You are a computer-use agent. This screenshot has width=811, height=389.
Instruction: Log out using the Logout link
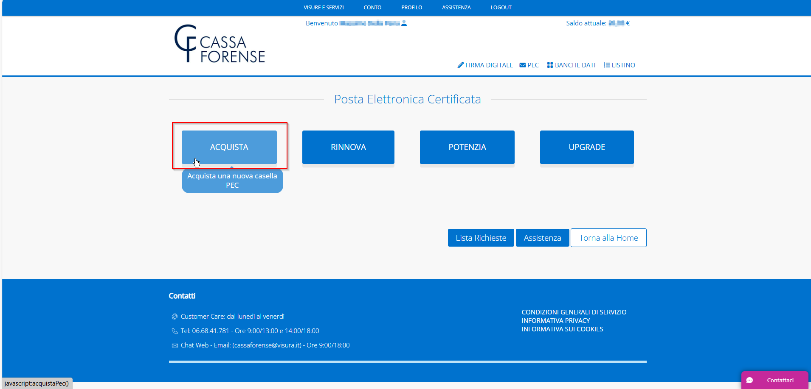click(x=501, y=8)
